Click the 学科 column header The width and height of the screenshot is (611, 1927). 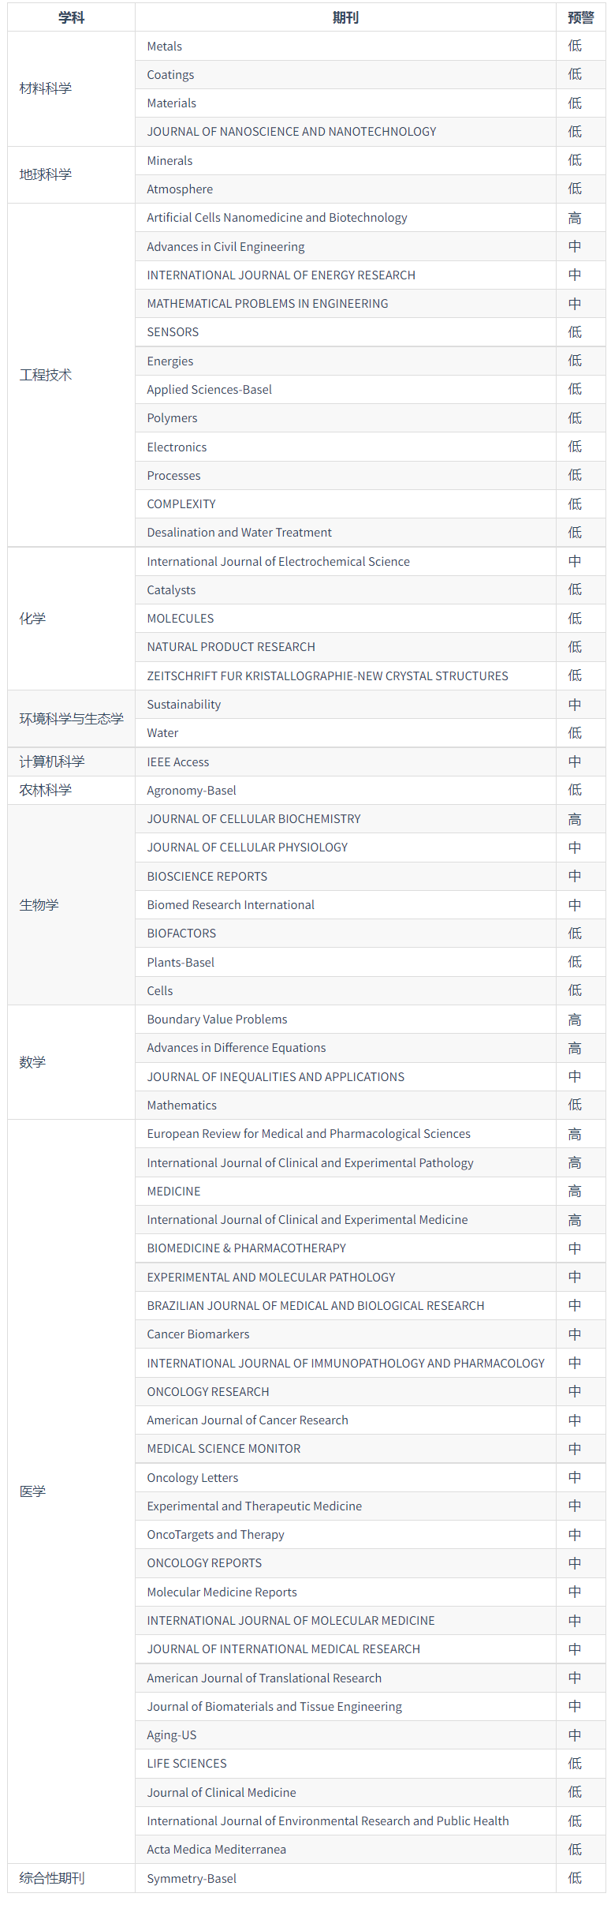tap(71, 17)
